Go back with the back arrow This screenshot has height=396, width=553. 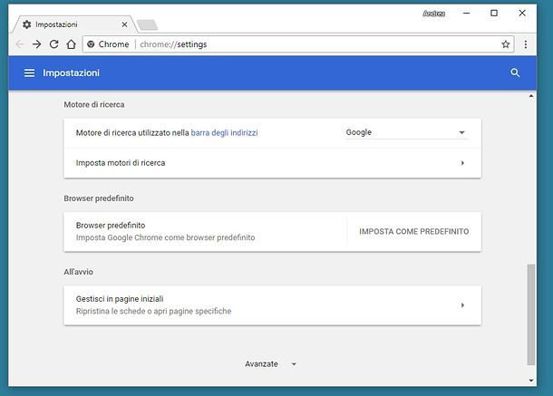click(20, 44)
